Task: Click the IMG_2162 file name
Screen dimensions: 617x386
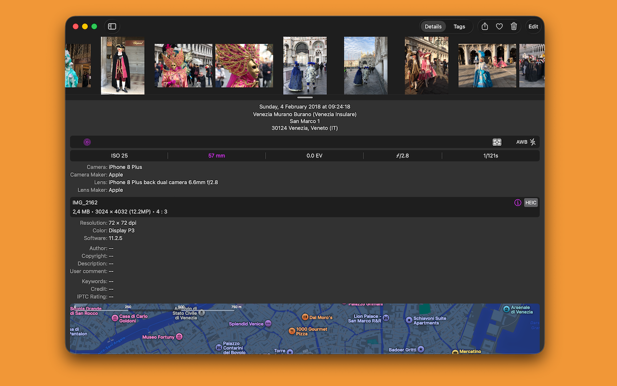Action: 85,203
